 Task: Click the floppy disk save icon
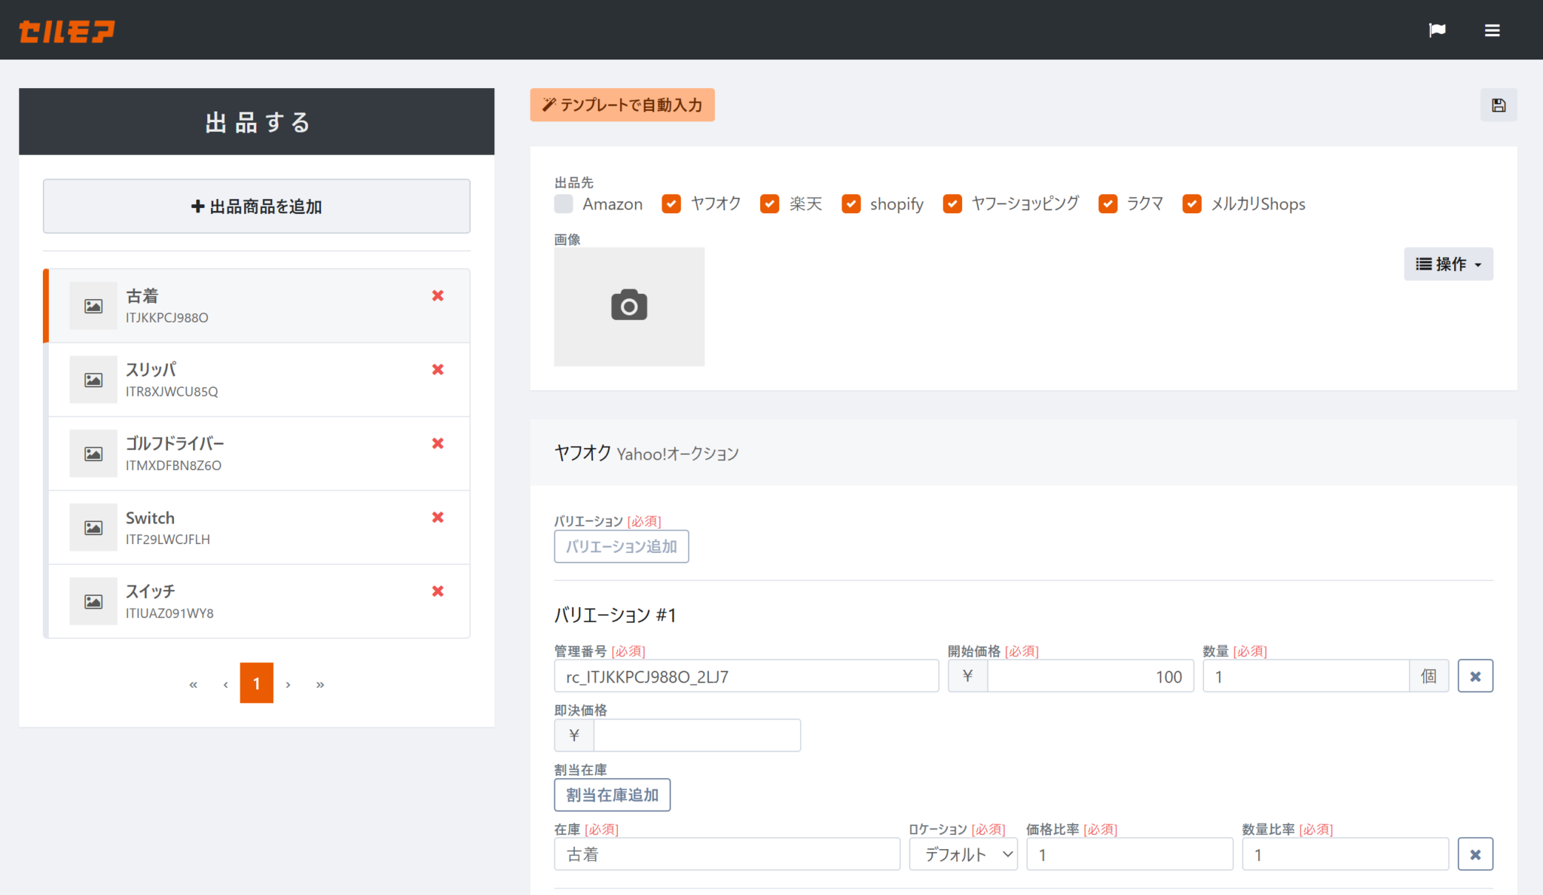1499,105
